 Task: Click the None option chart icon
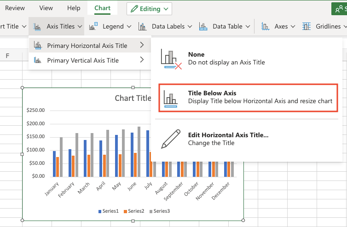(171, 59)
